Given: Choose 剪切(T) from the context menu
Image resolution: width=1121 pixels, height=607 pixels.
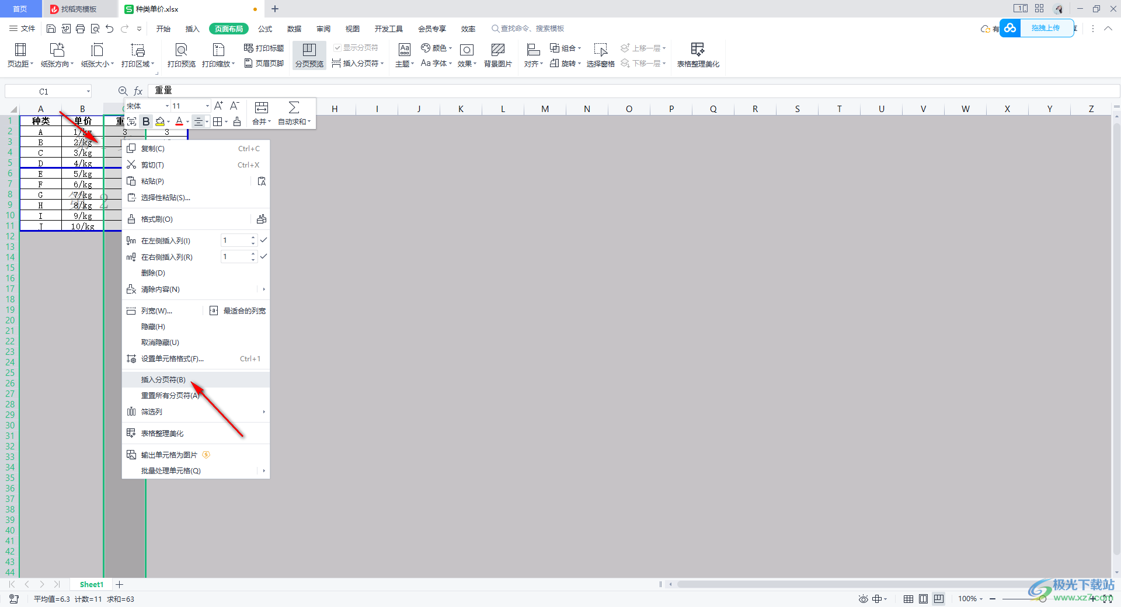Looking at the screenshot, I should tap(196, 165).
